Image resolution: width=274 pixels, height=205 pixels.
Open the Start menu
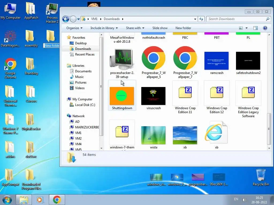point(7,200)
